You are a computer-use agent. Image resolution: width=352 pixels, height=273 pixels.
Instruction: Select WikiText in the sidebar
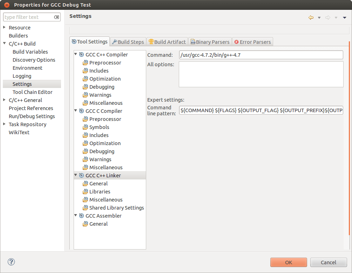[19, 132]
